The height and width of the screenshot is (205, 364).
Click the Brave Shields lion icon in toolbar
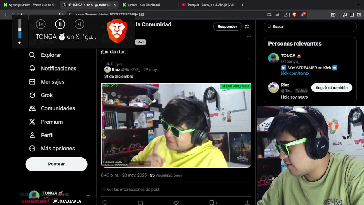coord(294,15)
